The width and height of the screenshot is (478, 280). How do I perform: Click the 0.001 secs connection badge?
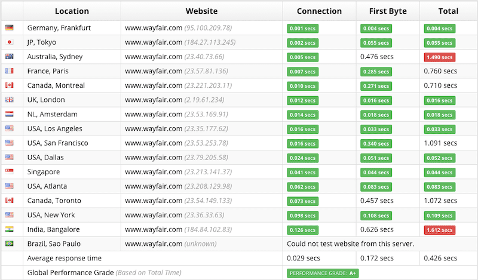click(302, 29)
